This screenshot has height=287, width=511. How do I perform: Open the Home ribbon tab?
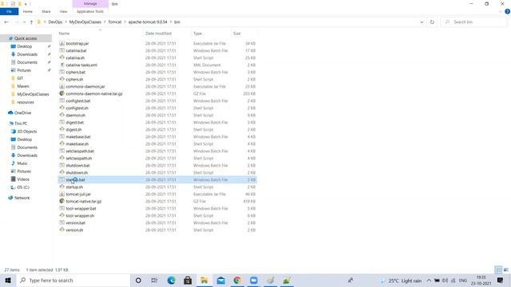[28, 11]
